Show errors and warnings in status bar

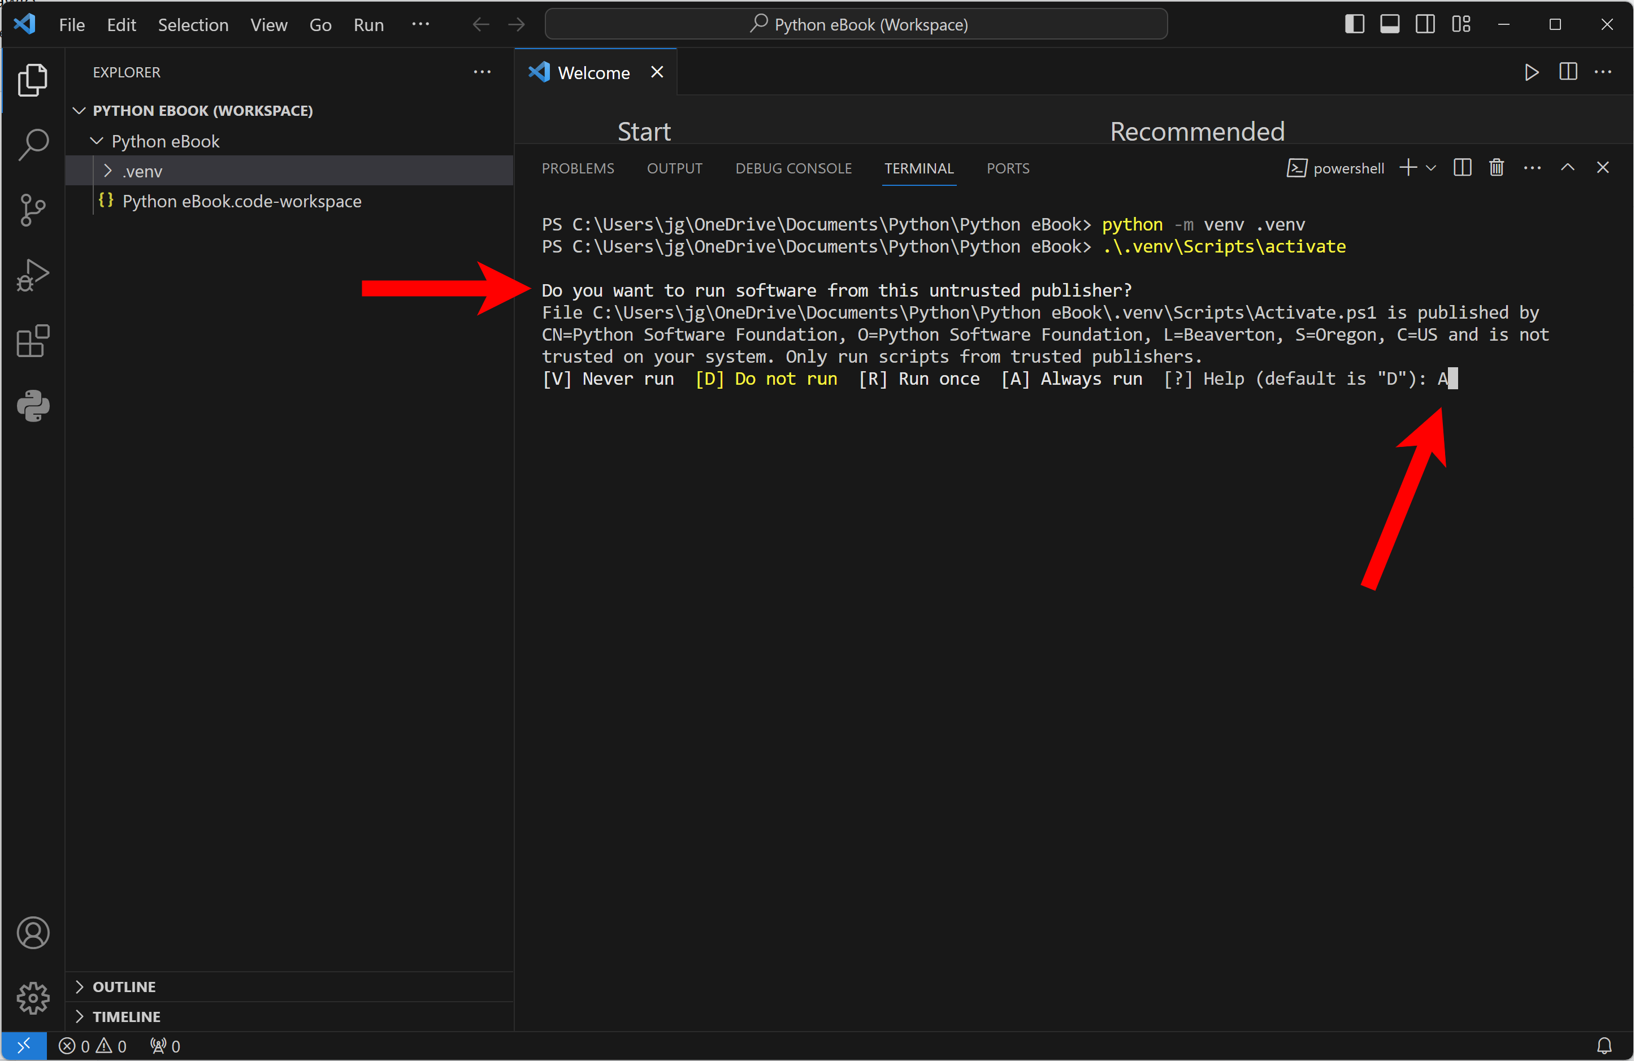(93, 1046)
